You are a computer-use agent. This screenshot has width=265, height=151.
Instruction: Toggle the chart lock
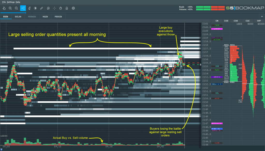67,8
